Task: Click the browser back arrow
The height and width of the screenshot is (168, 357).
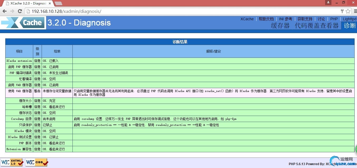Action: coord(4,11)
